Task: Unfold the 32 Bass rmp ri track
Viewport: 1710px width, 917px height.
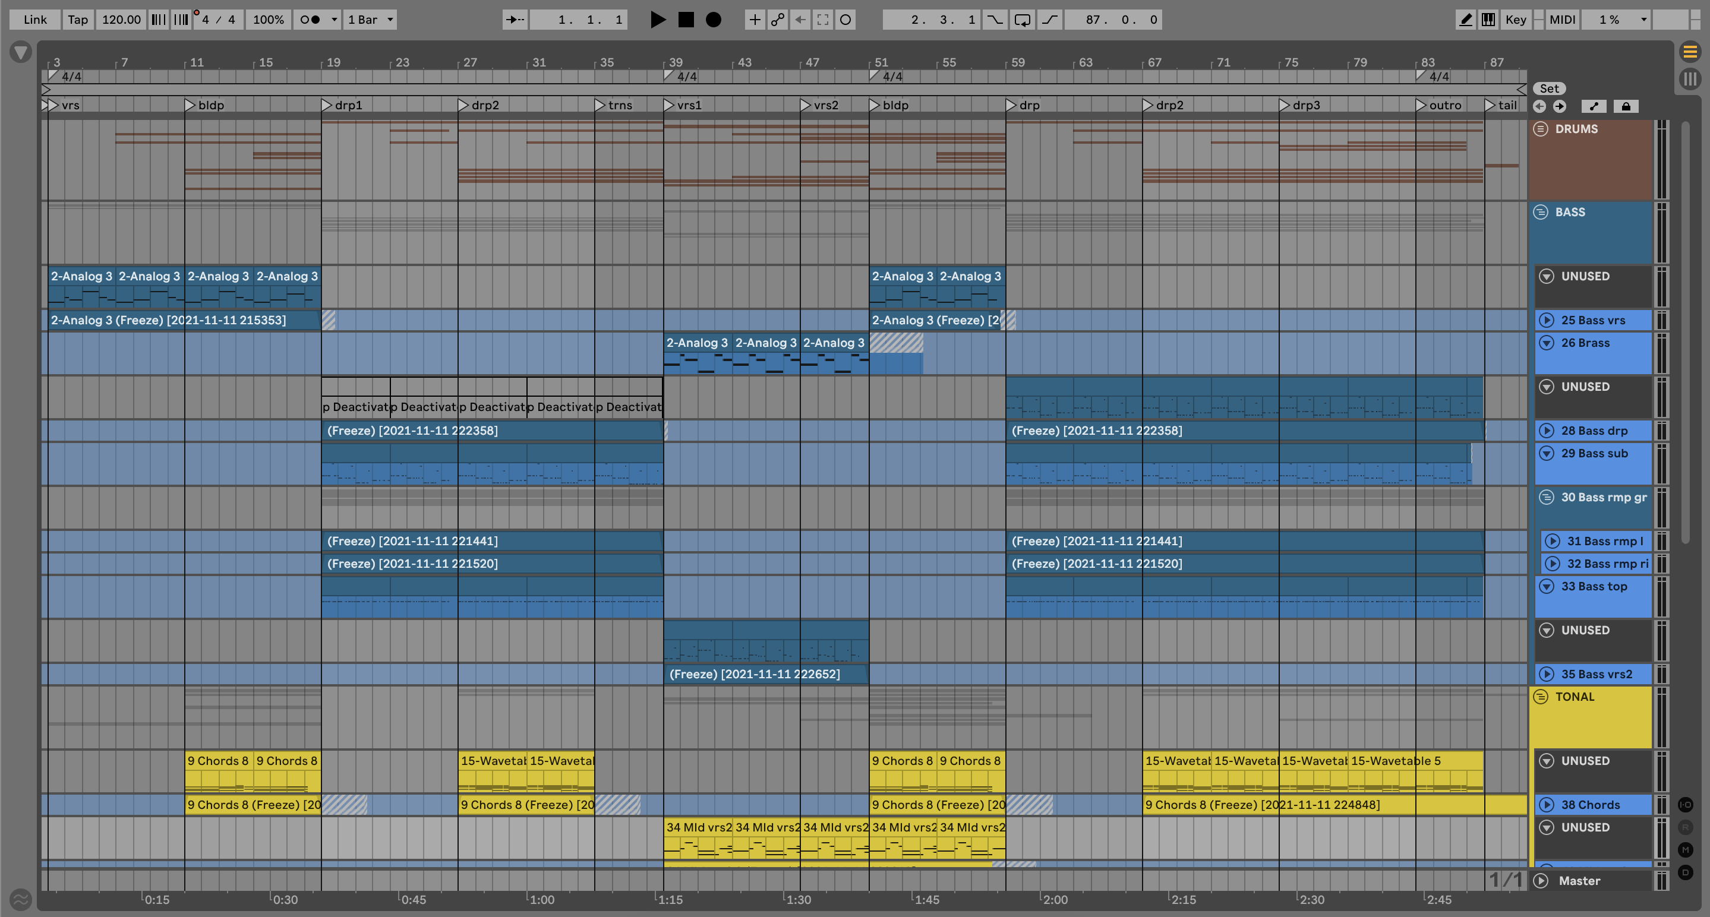Action: click(1553, 564)
